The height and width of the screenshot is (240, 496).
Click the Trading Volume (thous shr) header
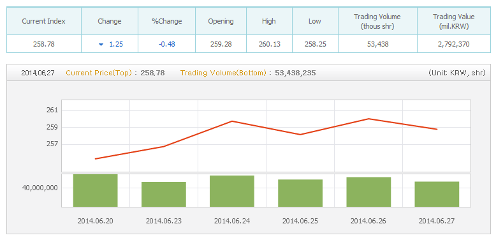coord(377,21)
